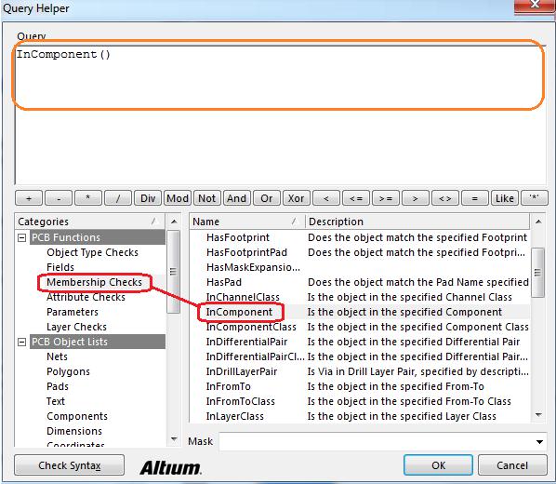Insert the And operator
Viewport: 556px width, 484px height.
pyautogui.click(x=236, y=198)
